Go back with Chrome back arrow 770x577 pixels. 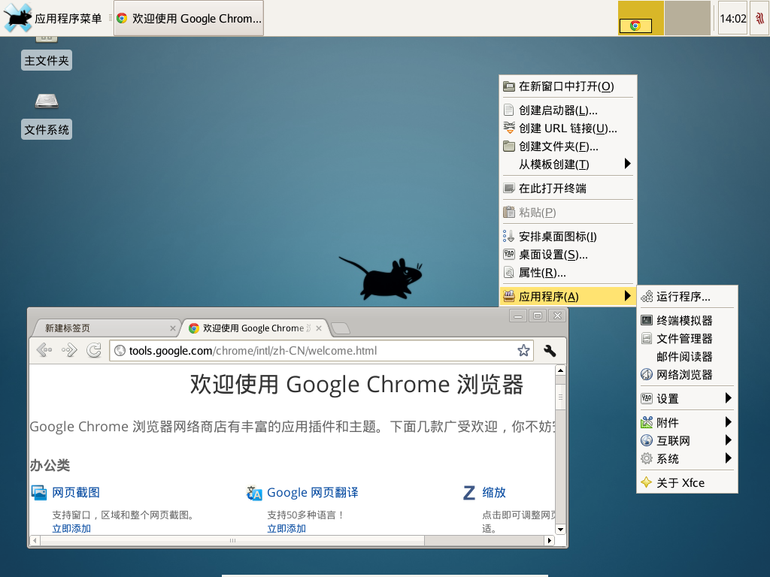tap(44, 350)
